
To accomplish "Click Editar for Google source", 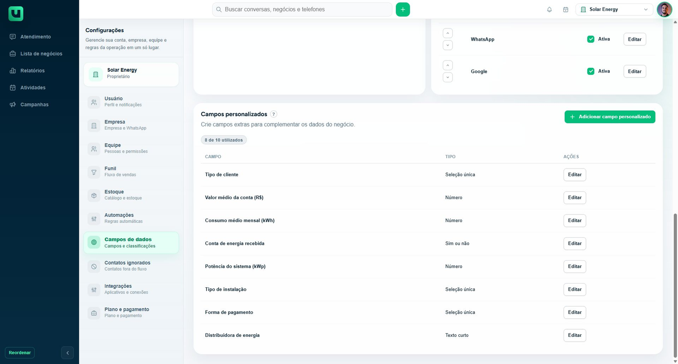I will pyautogui.click(x=634, y=71).
